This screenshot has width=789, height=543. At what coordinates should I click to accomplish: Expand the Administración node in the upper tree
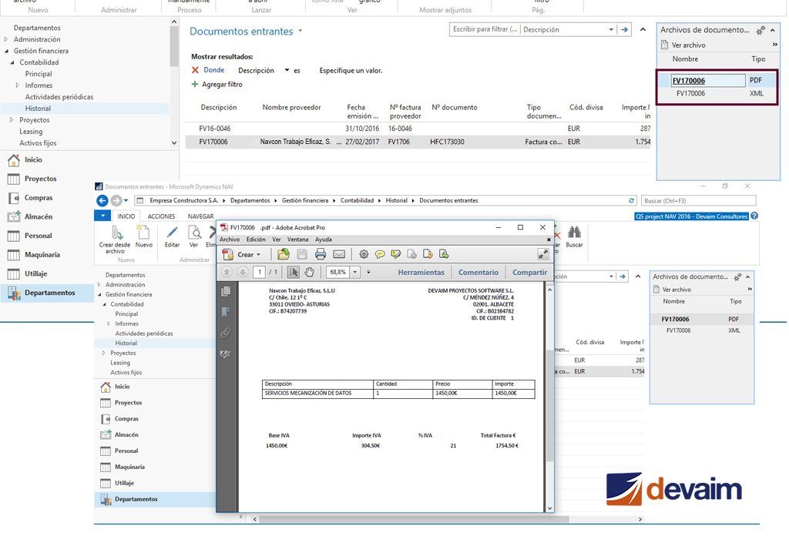pos(6,39)
